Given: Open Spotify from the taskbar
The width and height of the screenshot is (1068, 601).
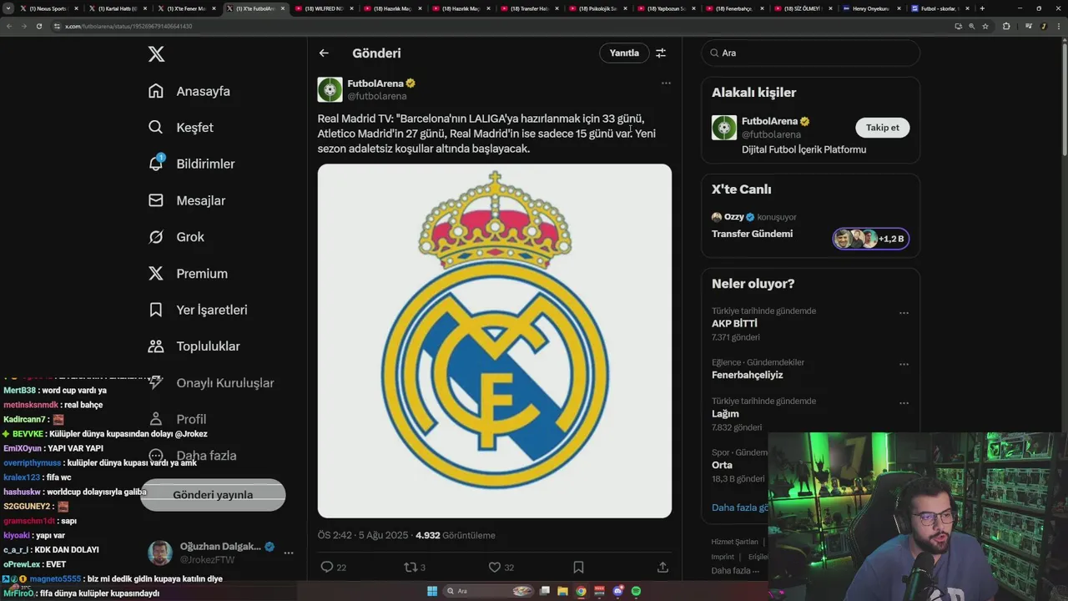Looking at the screenshot, I should [x=636, y=591].
